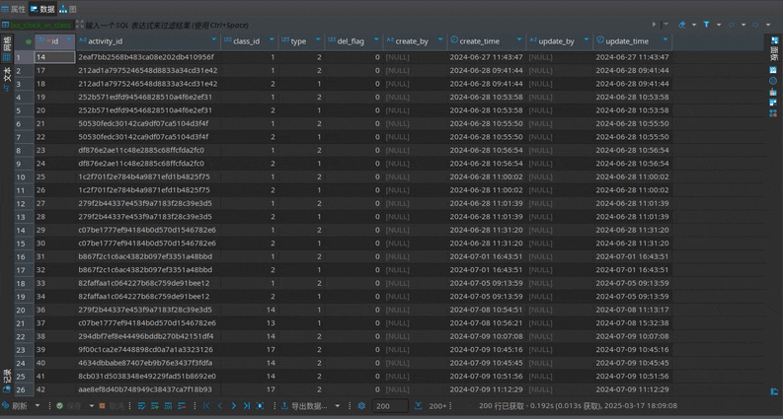Open the class_id column sort dropdown

273,38
